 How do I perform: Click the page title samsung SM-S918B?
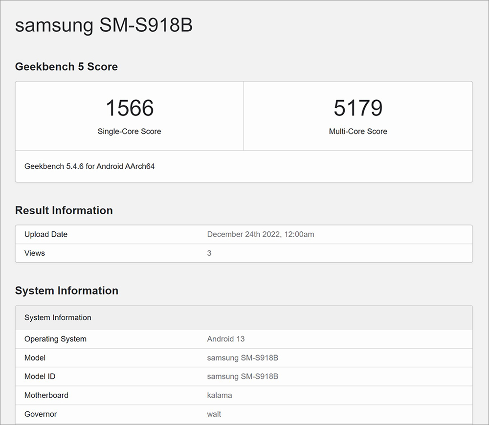coord(104,25)
